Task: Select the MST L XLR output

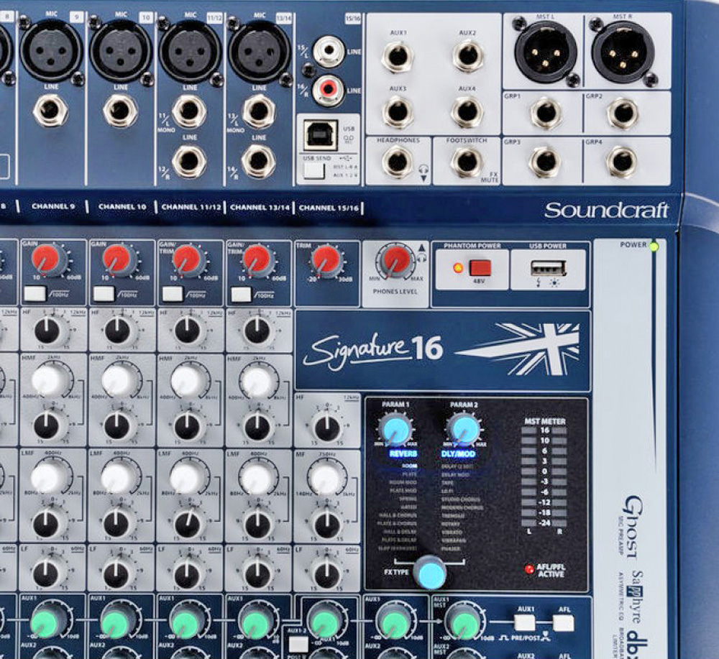Action: [545, 52]
